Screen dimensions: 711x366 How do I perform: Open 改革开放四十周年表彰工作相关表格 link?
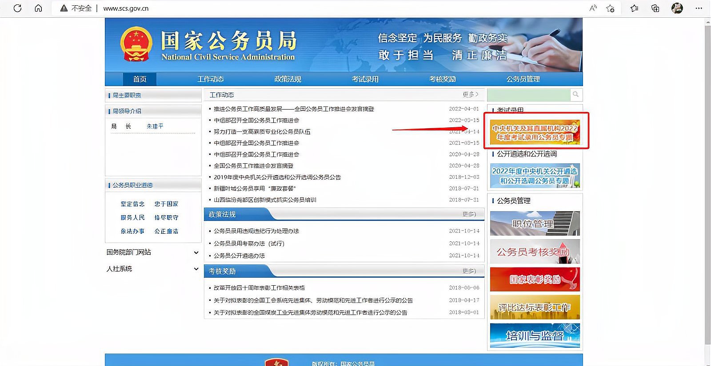click(x=259, y=288)
